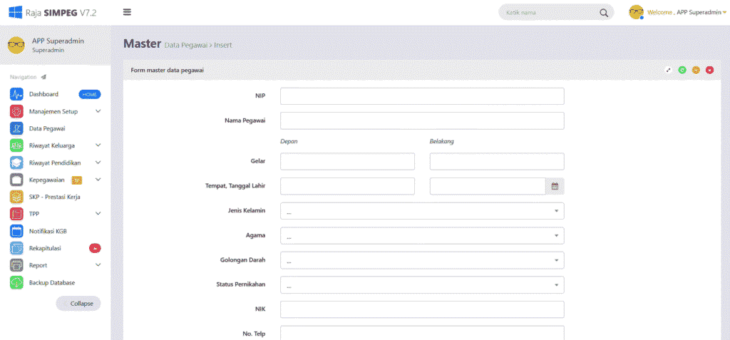The image size is (730, 340).
Task: Open Backup Database cloud icon
Action: point(16,282)
